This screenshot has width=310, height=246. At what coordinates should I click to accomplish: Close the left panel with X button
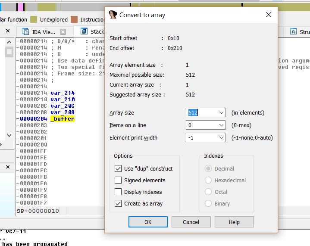[x=8, y=31]
